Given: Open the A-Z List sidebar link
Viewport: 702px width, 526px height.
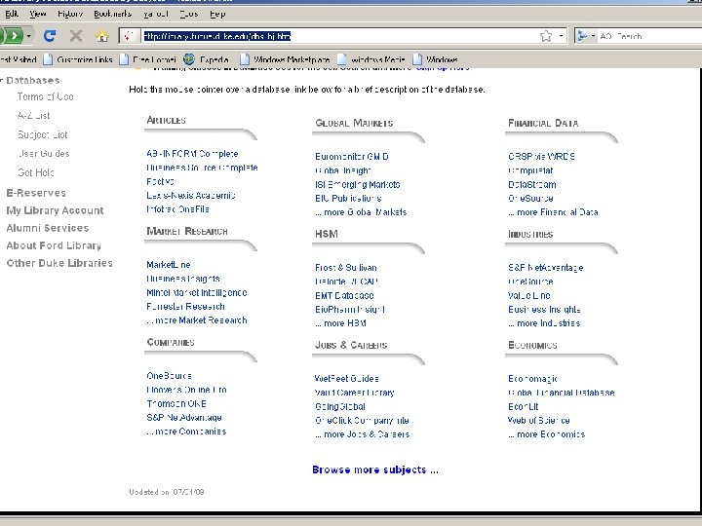Looking at the screenshot, I should 33,115.
